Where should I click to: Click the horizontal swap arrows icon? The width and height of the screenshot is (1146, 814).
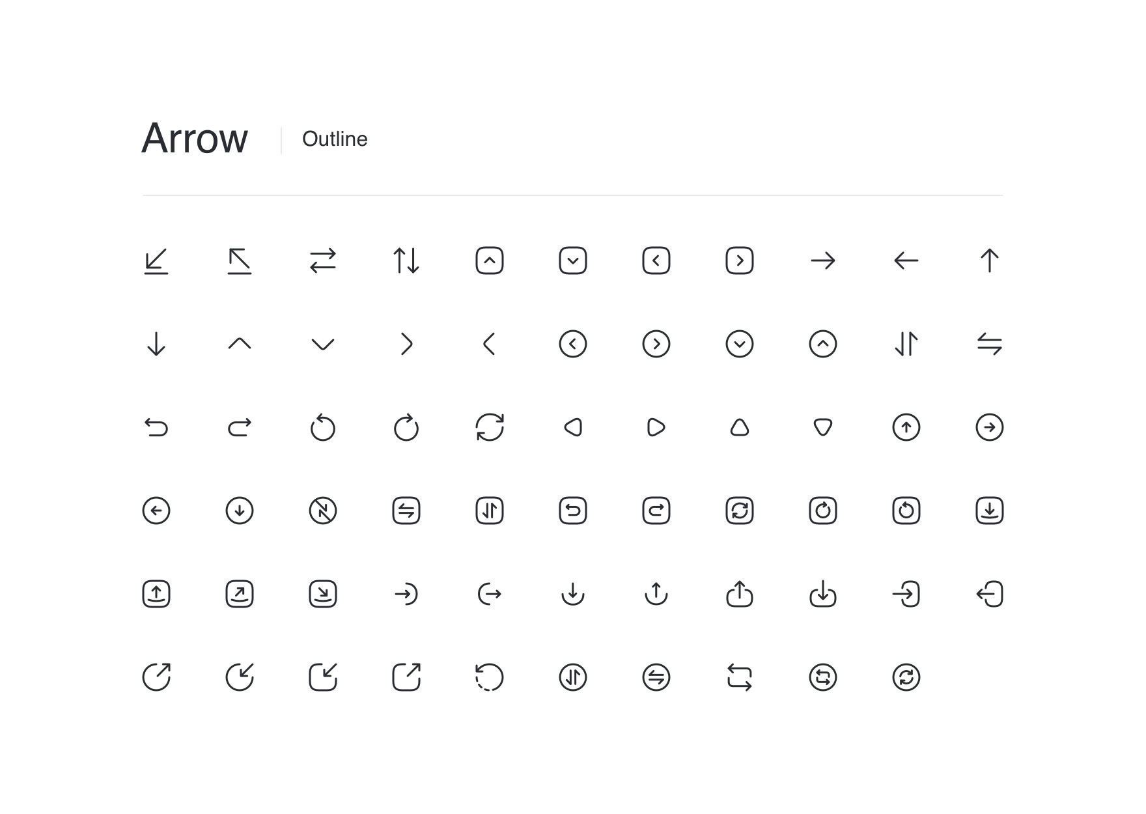323,260
